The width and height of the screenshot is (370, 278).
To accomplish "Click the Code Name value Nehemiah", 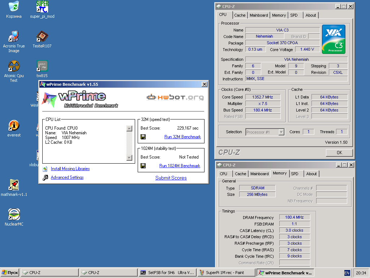I will click(264, 37).
